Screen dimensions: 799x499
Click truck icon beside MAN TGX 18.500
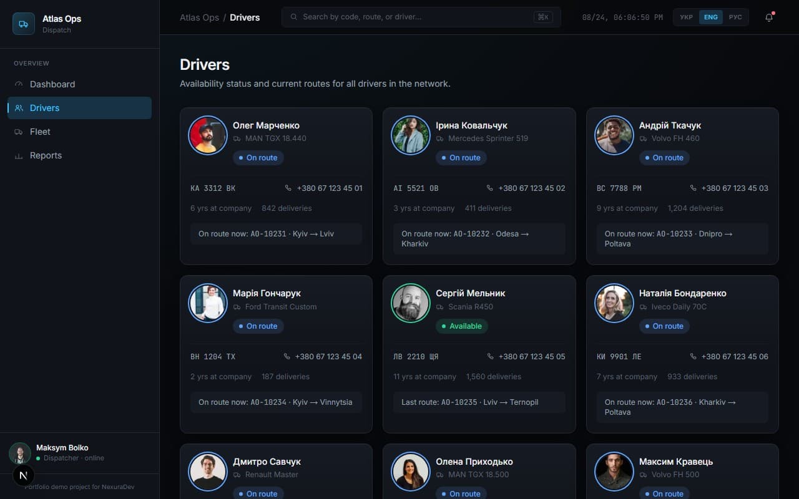(440, 475)
